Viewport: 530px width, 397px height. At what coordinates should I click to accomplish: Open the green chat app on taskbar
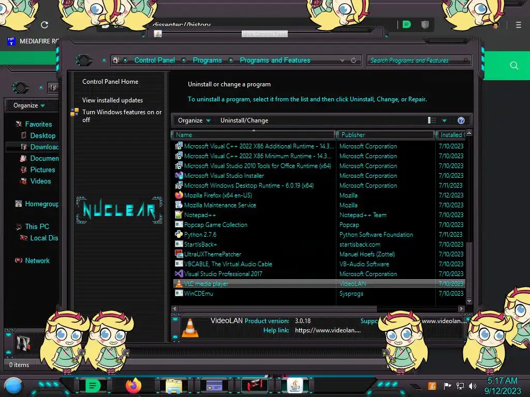(93, 386)
